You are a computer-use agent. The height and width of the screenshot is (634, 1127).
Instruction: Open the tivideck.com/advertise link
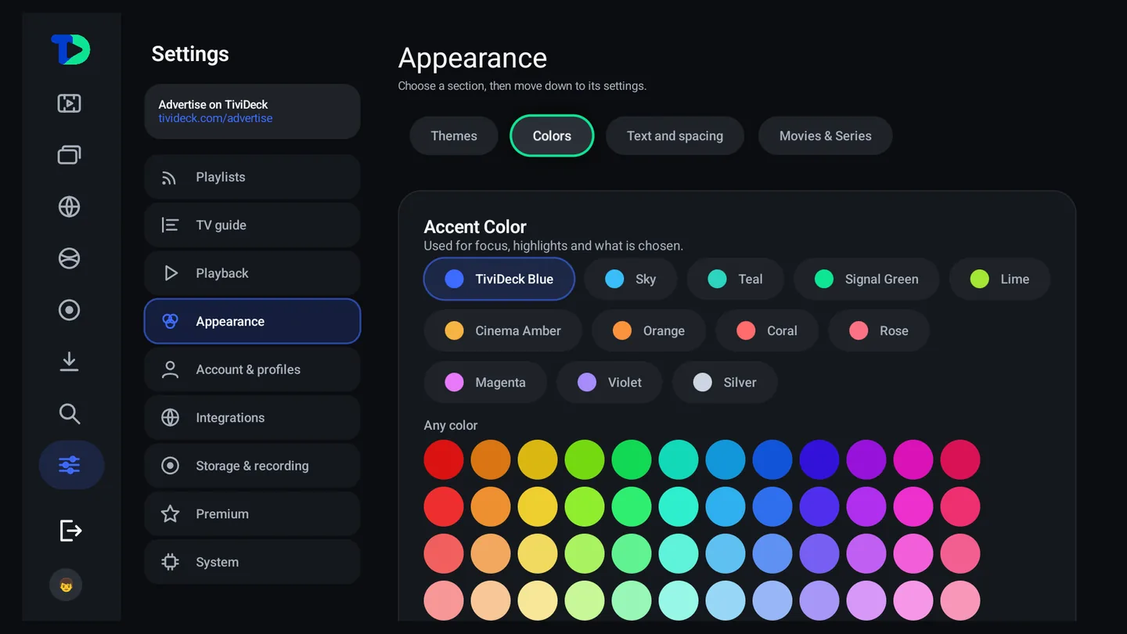coord(215,118)
